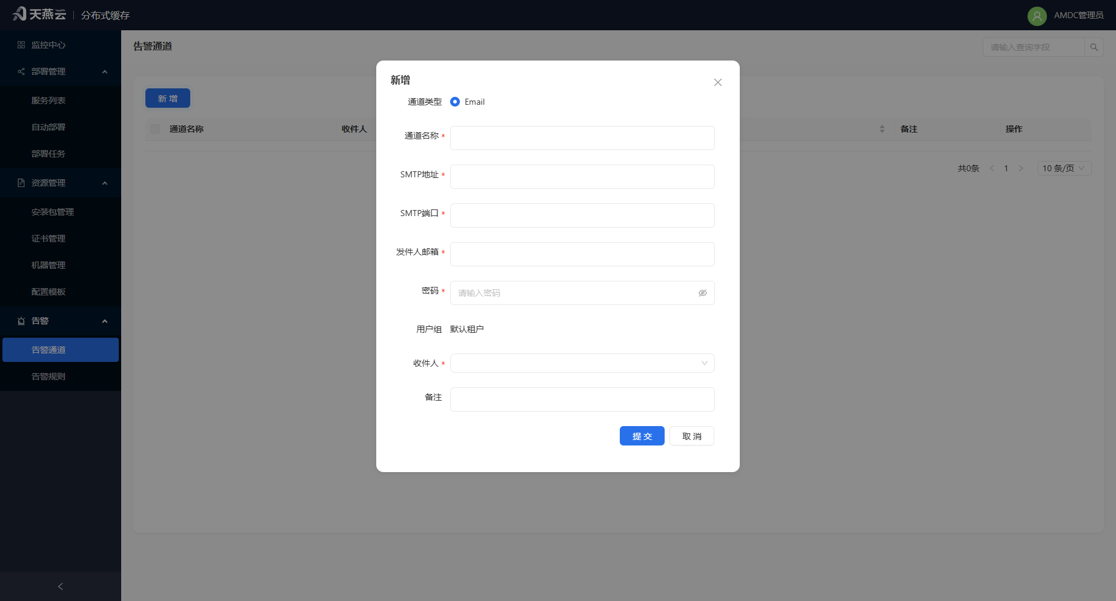Click the 操作 column header
This screenshot has width=1116, height=601.
(1014, 129)
